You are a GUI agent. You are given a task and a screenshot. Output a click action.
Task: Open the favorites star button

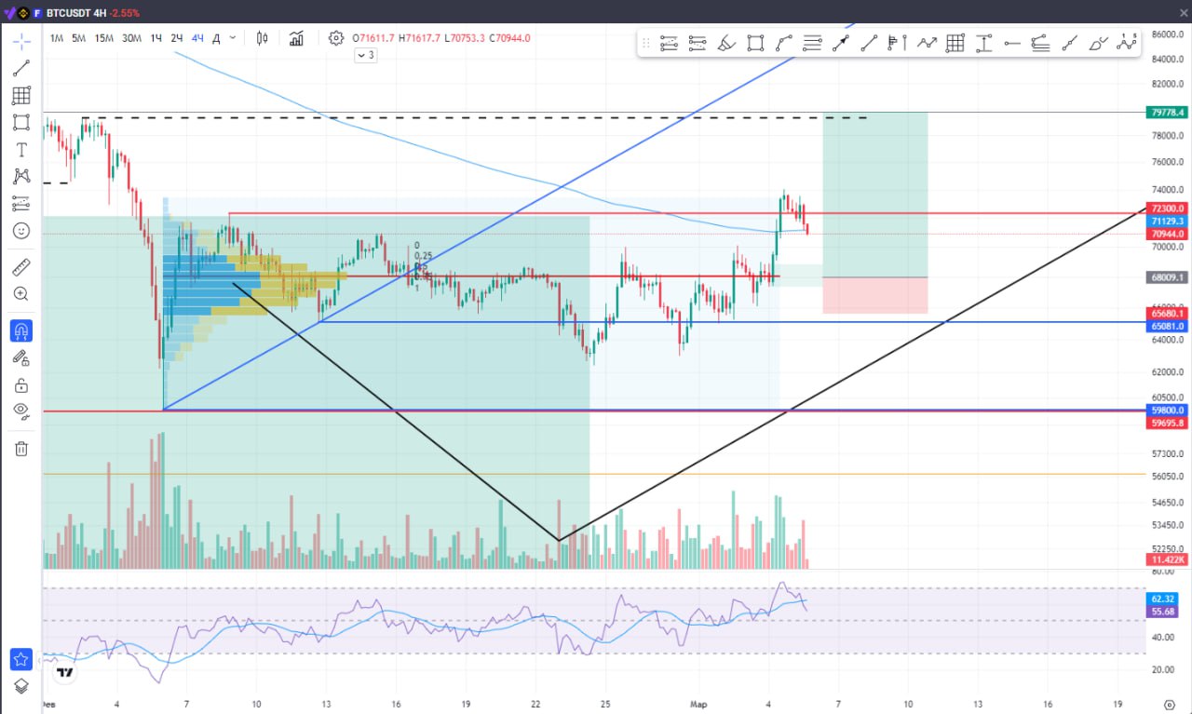pyautogui.click(x=20, y=659)
